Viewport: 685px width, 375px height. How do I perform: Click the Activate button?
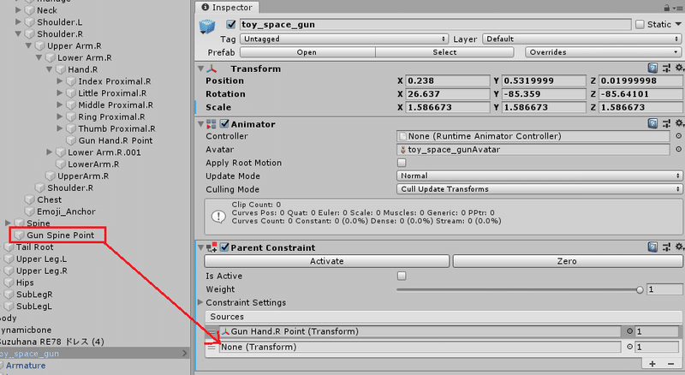click(x=327, y=261)
